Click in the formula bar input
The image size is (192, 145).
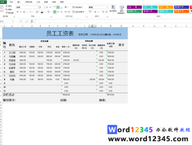(x=113, y=21)
